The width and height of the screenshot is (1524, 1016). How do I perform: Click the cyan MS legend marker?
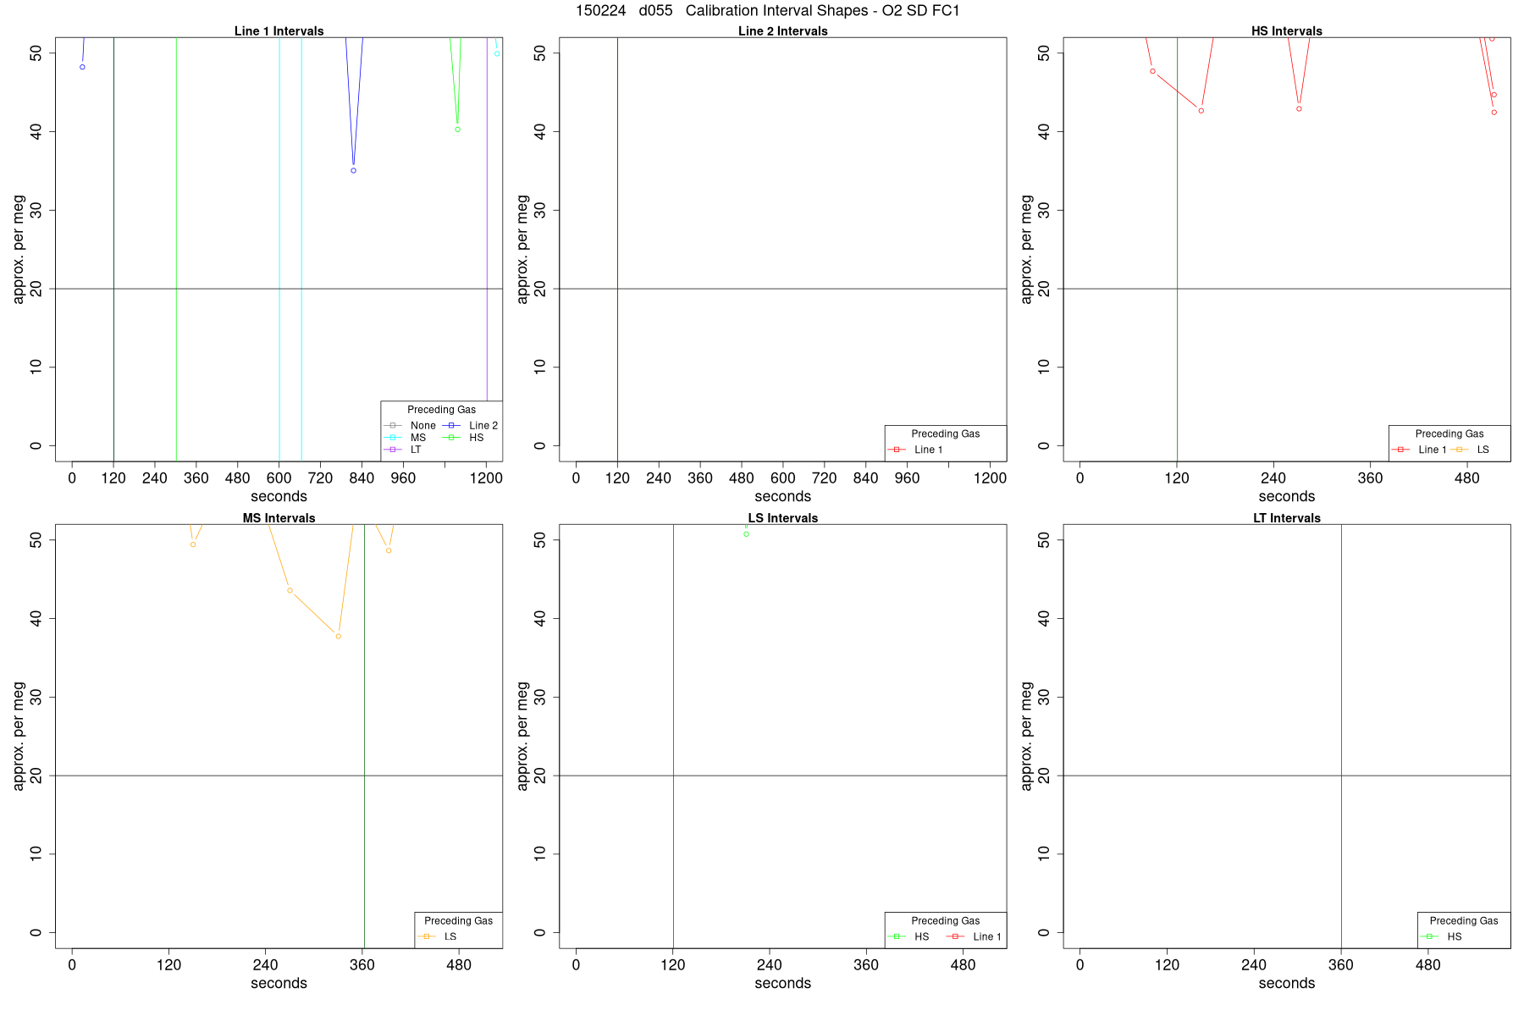(393, 437)
